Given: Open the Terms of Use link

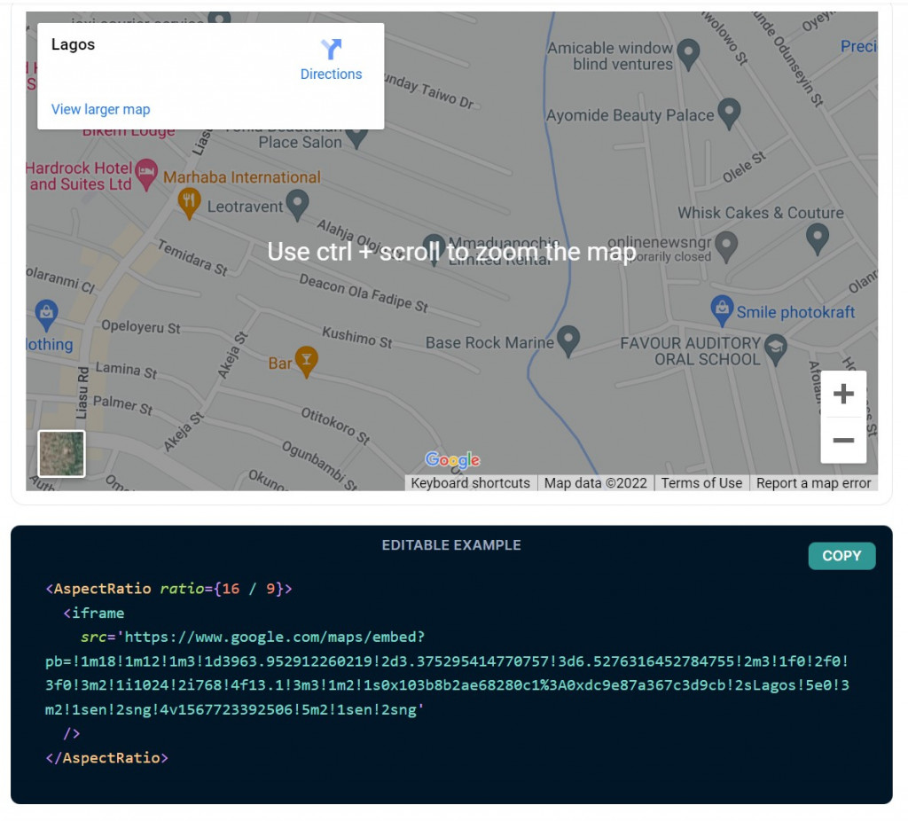Looking at the screenshot, I should [701, 483].
